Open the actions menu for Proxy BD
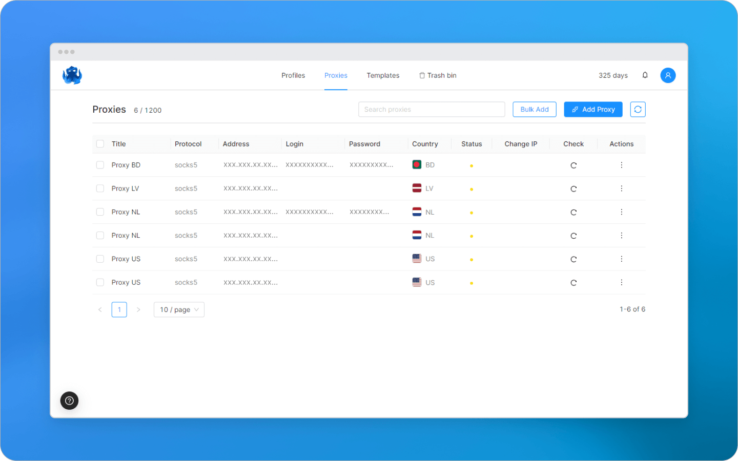 tap(621, 165)
